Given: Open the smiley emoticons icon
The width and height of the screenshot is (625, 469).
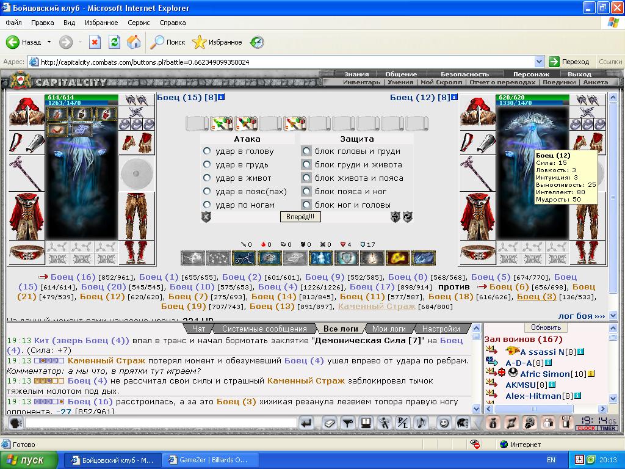Looking at the screenshot, I should [x=443, y=423].
